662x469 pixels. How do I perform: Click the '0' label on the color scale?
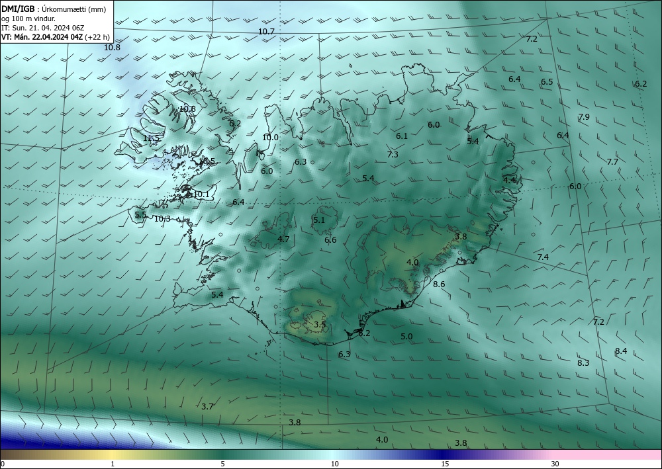coord(3,464)
